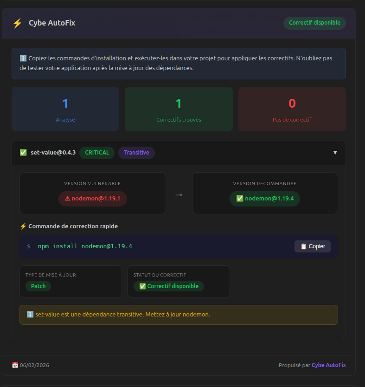Click the checkmark in the Correctif disponible status badge
This screenshot has width=365, height=387.
(142, 286)
